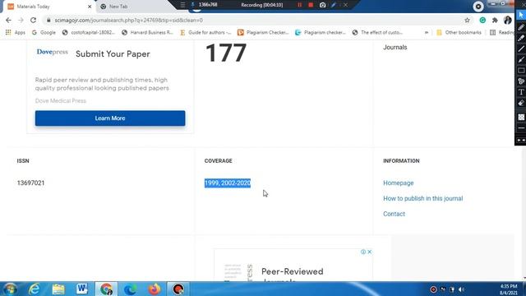Open the Harvard Business R... bookmark
Viewport: 526px width, 296px height.
point(147,33)
